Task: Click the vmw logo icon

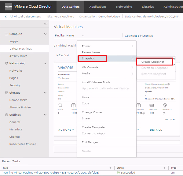Action: (x=9, y=6)
